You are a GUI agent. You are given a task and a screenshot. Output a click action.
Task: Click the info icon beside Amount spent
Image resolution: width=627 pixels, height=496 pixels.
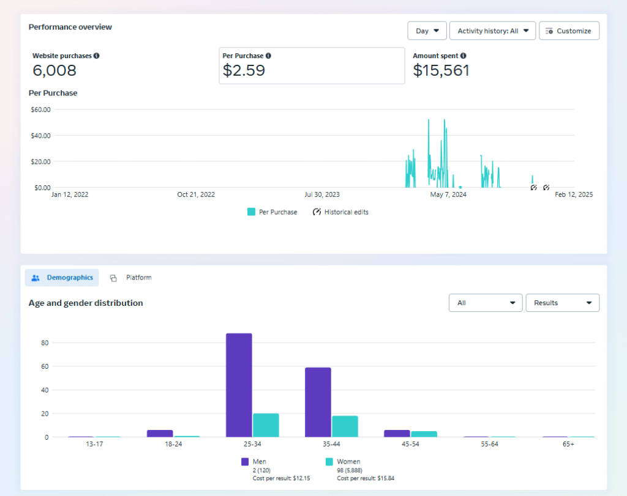(x=463, y=56)
